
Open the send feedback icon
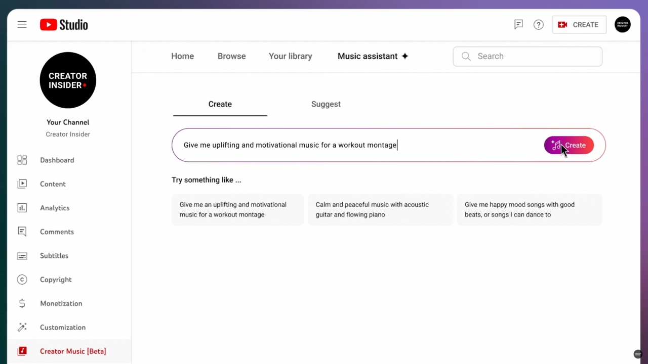point(518,24)
